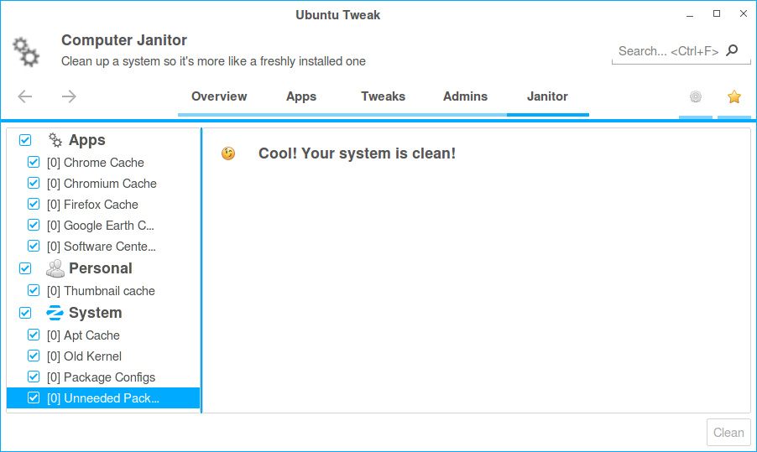Viewport: 757px width, 452px height.
Task: Click the System category blue icon
Action: [x=55, y=313]
